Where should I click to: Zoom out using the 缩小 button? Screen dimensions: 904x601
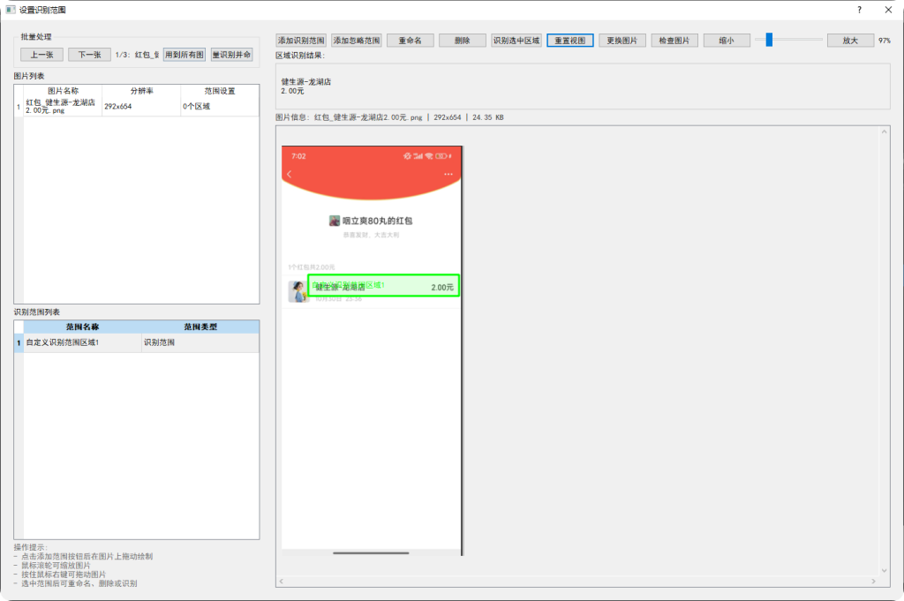coord(726,40)
